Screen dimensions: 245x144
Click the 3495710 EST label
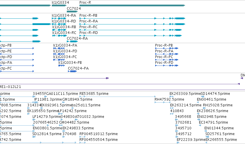[x=183, y=128]
